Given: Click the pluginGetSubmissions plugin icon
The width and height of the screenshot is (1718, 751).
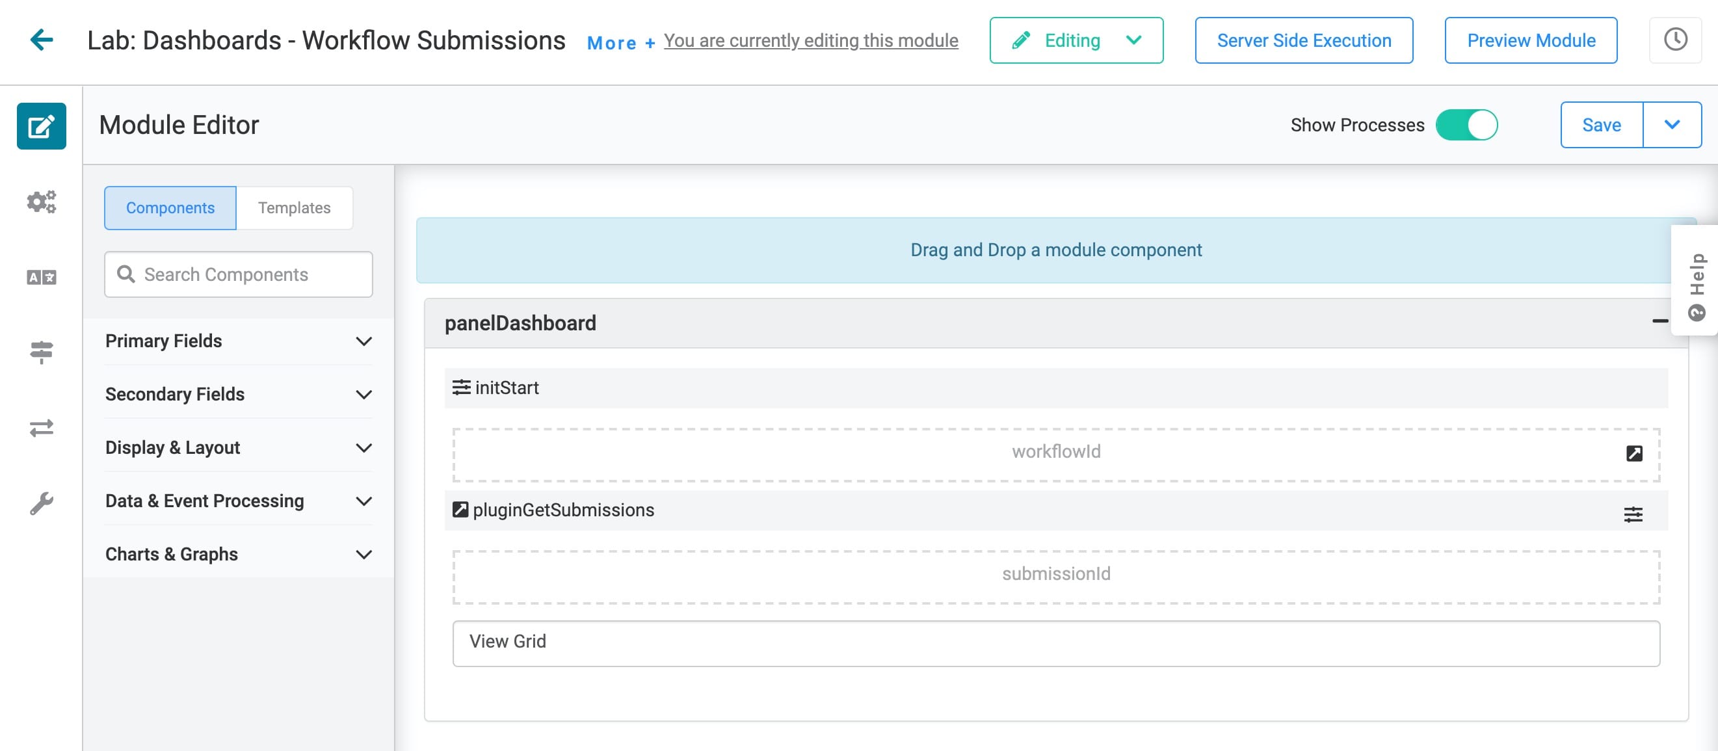Looking at the screenshot, I should point(460,510).
